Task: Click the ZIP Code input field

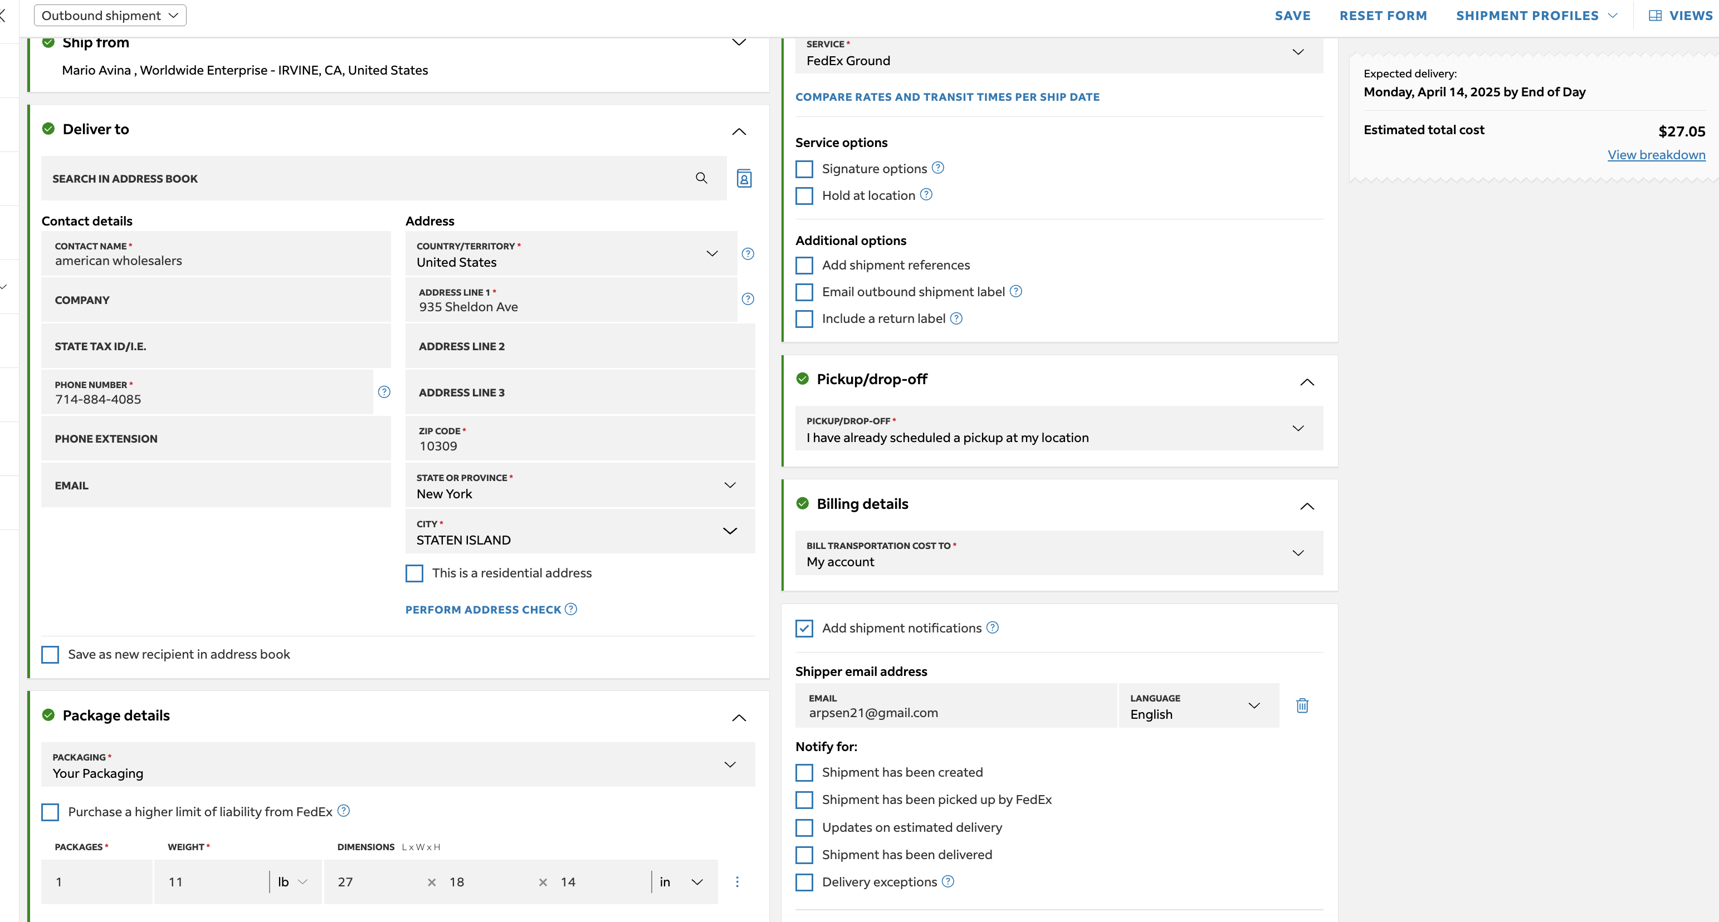Action: (580, 438)
